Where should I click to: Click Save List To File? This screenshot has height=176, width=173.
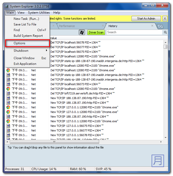(25, 24)
